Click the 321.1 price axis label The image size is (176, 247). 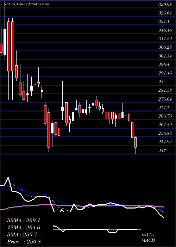(x=164, y=22)
